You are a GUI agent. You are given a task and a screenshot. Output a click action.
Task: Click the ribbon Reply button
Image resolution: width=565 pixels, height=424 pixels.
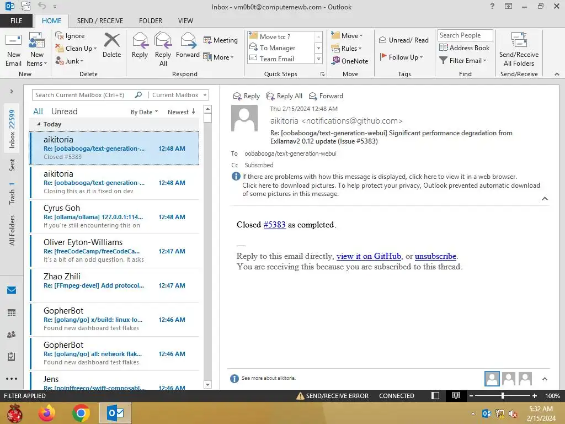[140, 46]
